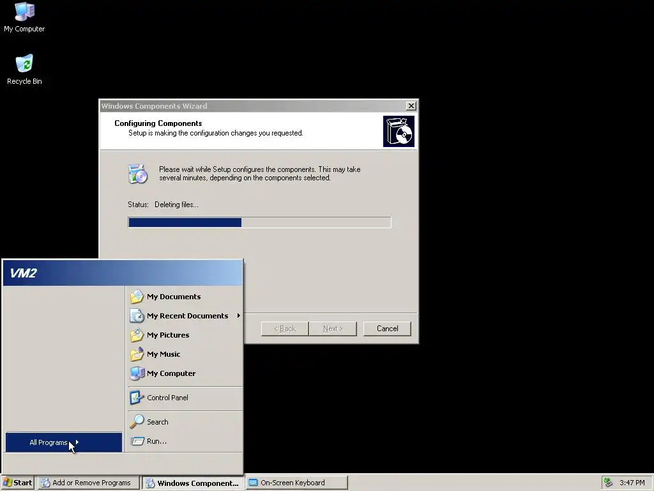Click the My Recent Documents clock icon

[137, 316]
